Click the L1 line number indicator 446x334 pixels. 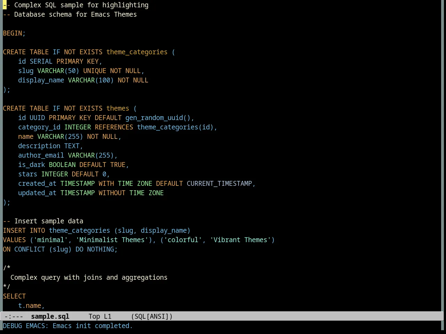(108, 316)
